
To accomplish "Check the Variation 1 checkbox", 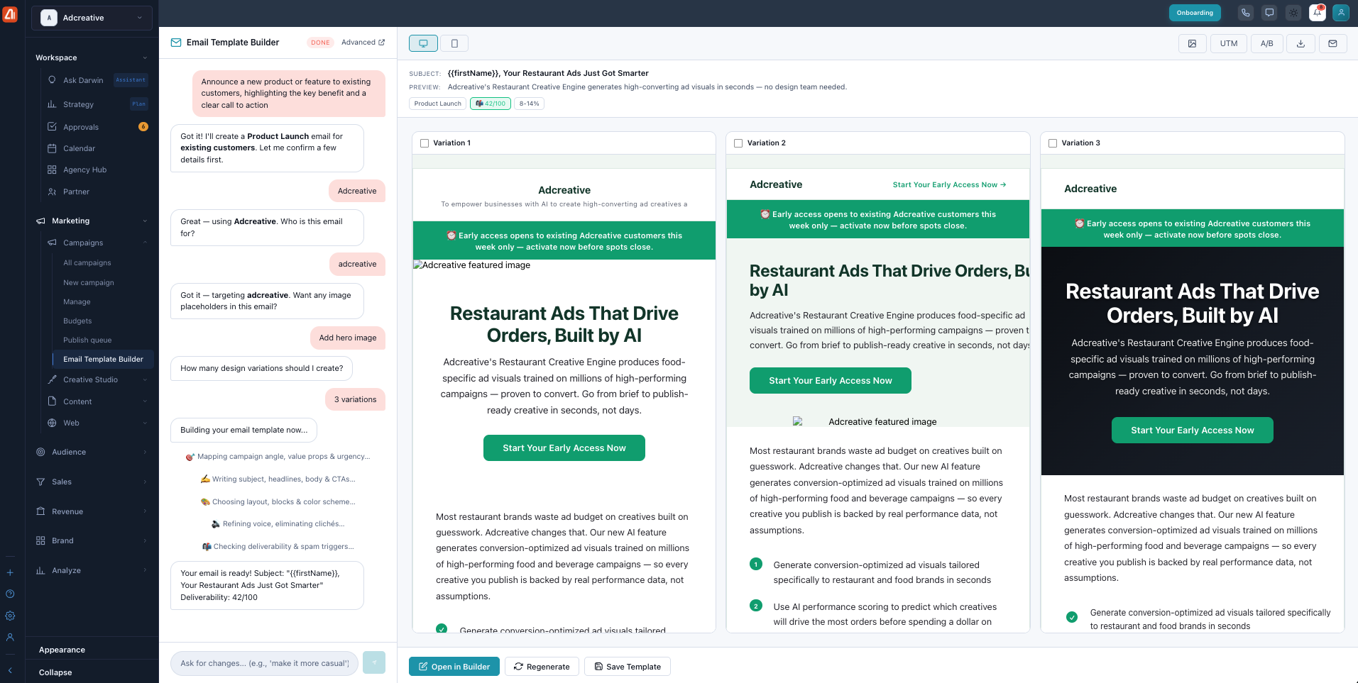I will coord(425,143).
